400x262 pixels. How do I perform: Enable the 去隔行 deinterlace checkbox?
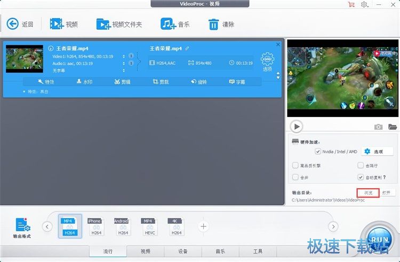click(x=360, y=165)
